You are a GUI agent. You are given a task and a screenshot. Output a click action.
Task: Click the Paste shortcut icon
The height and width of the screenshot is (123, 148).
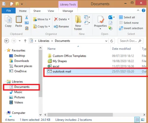(x=27, y=28)
